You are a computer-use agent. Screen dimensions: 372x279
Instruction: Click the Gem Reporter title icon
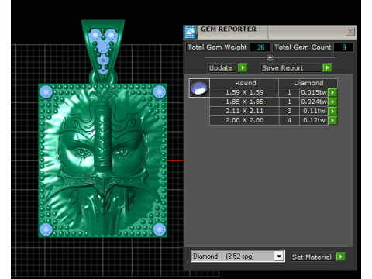[190, 33]
